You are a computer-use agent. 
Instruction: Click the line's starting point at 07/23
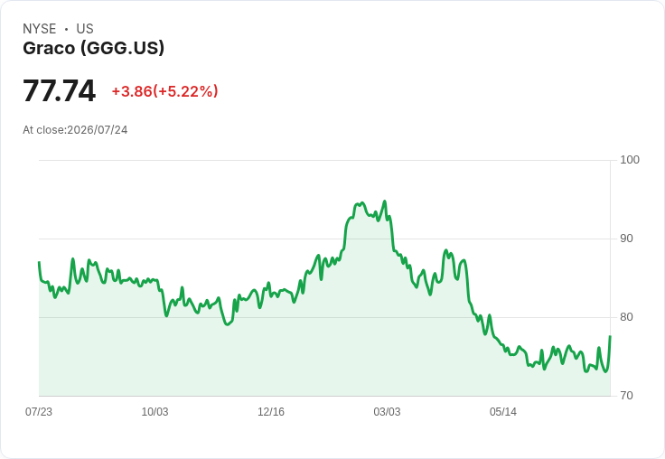tap(39, 263)
